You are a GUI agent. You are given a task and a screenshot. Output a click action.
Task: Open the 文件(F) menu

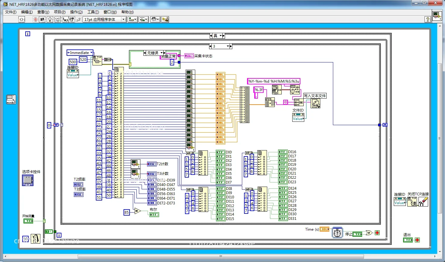coord(11,12)
